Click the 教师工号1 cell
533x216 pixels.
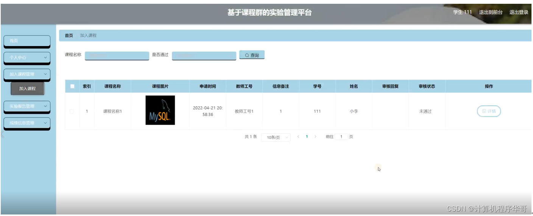coord(244,112)
